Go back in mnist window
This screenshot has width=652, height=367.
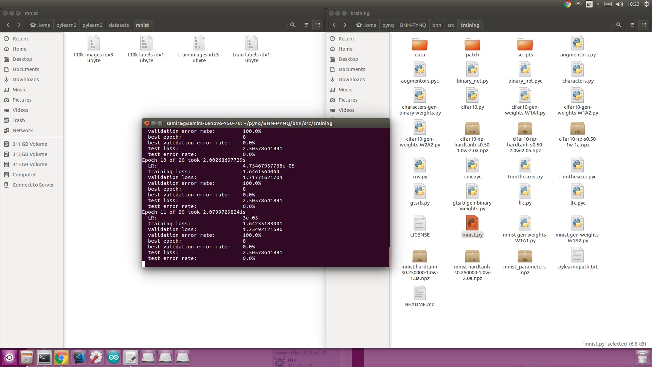point(8,25)
